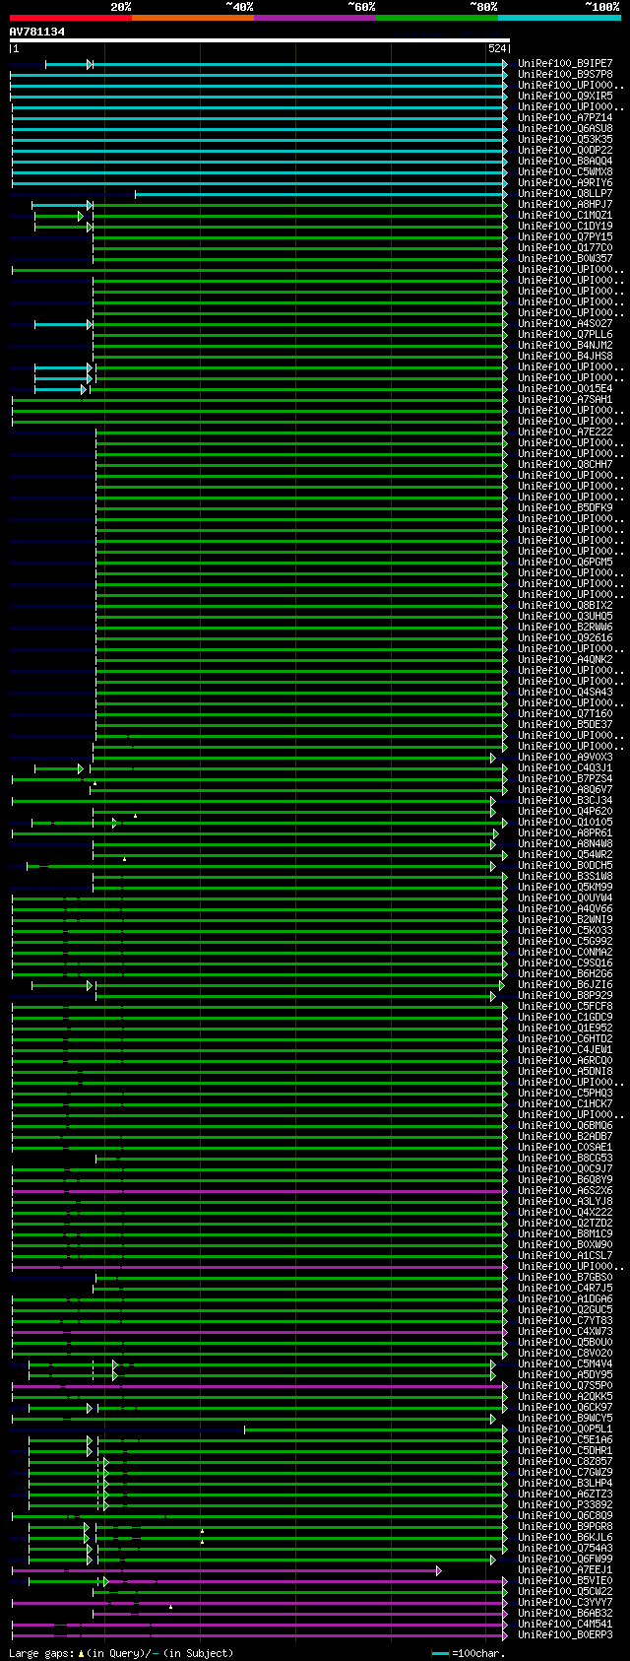
Task: Select hit label UniRef100_A8PR61
Action: [565, 833]
